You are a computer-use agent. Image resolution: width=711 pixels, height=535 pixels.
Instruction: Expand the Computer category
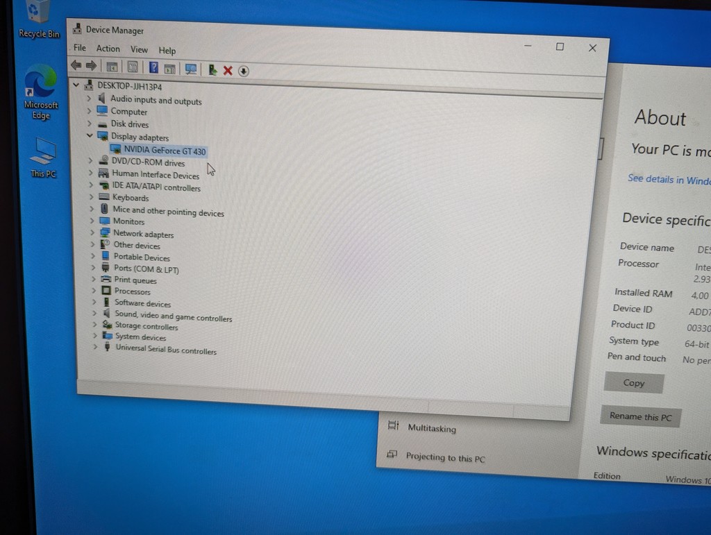tap(89, 110)
